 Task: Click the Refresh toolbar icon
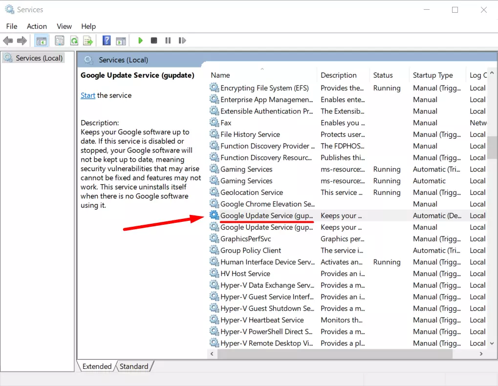(74, 41)
